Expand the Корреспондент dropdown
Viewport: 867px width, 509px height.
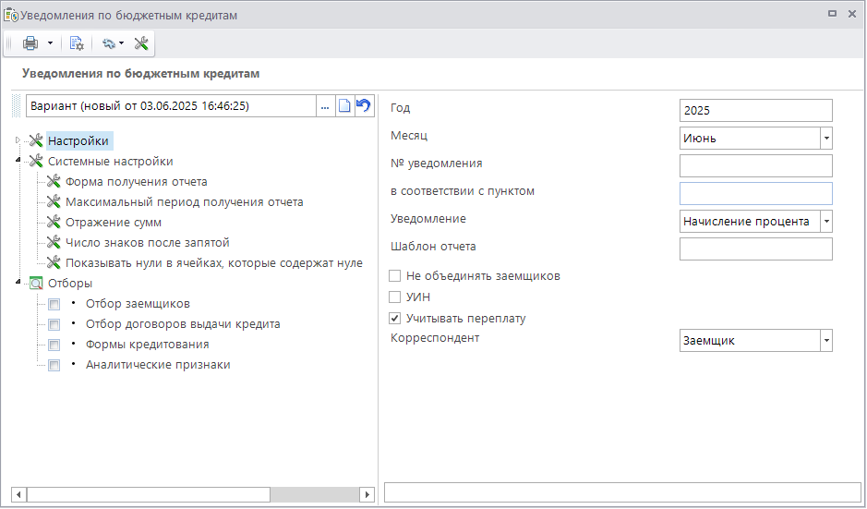[825, 341]
